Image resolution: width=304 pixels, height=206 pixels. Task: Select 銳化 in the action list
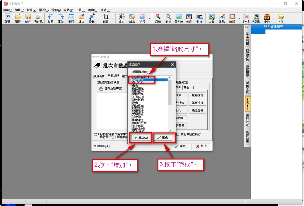point(135,103)
